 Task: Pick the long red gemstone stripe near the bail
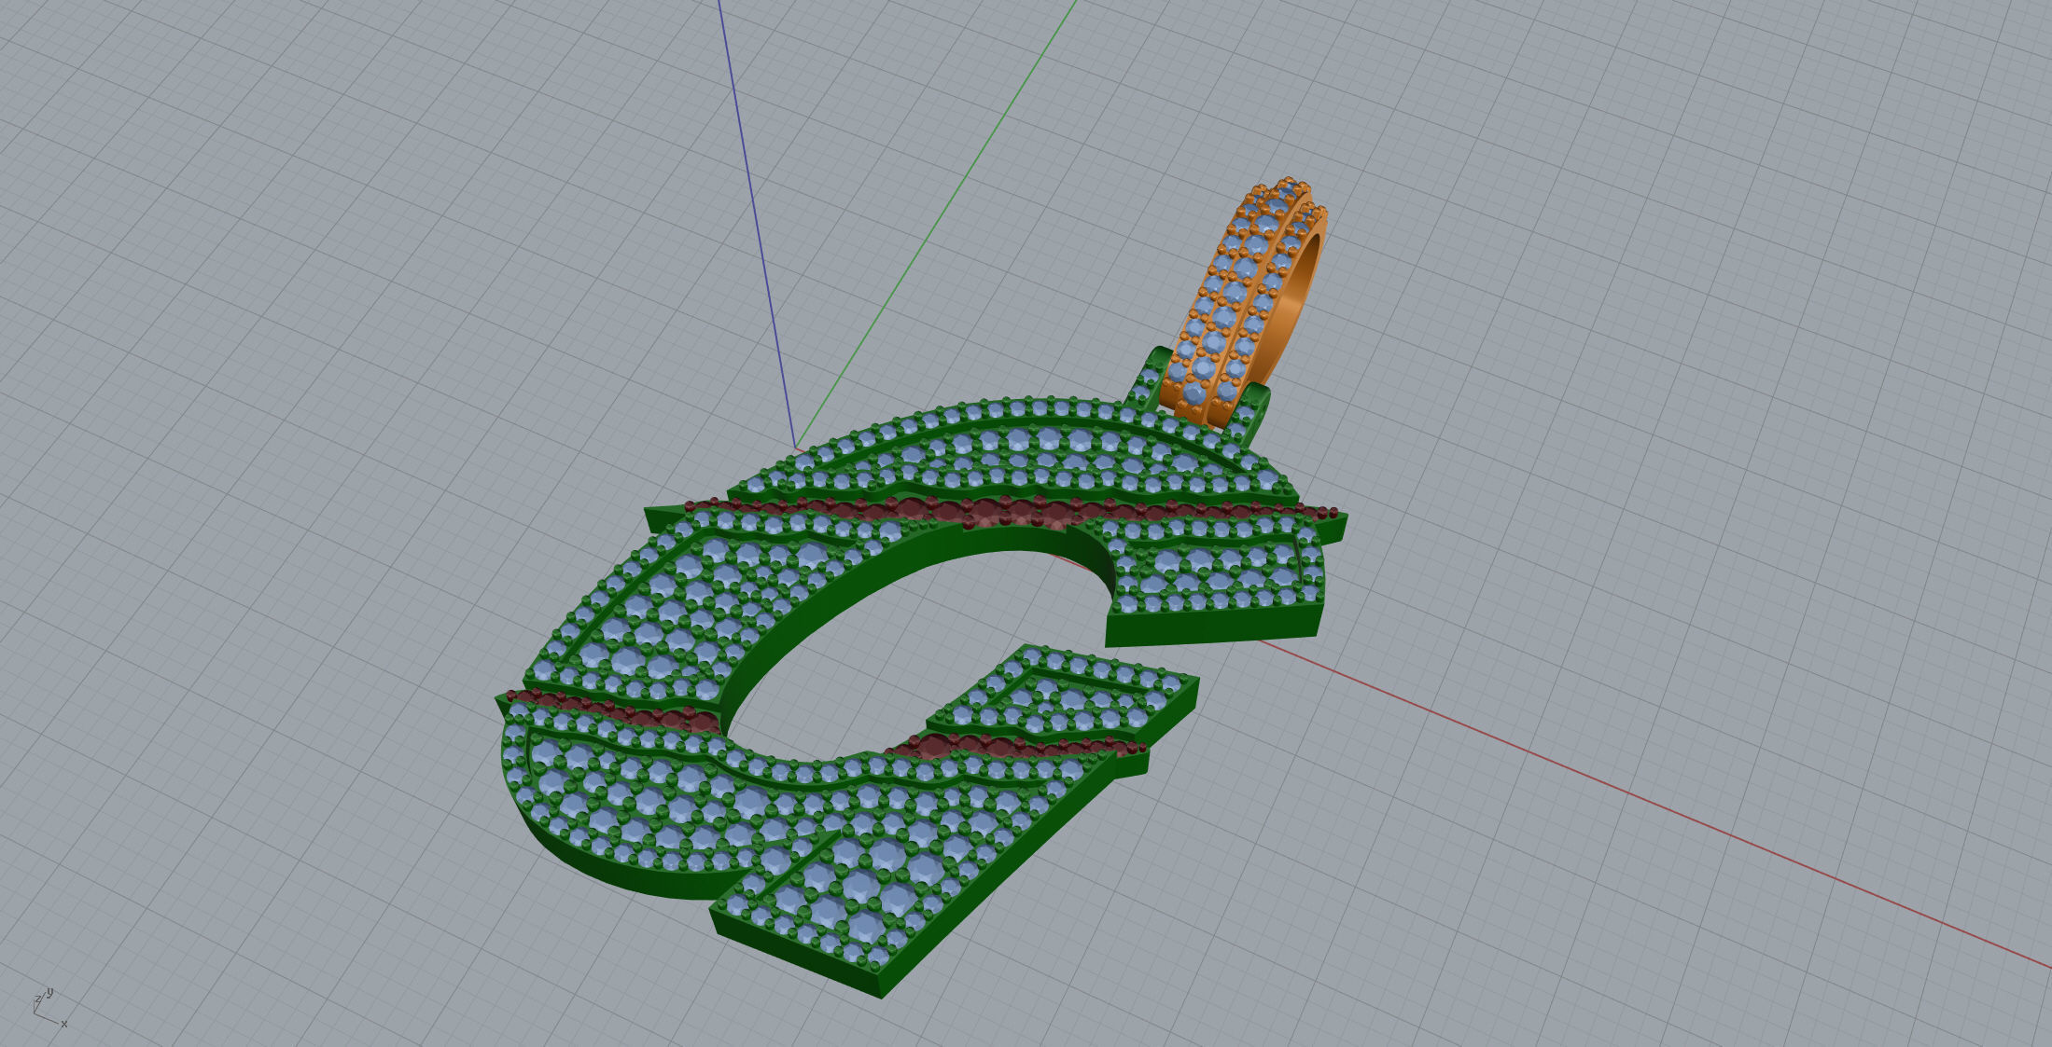pos(1012,512)
